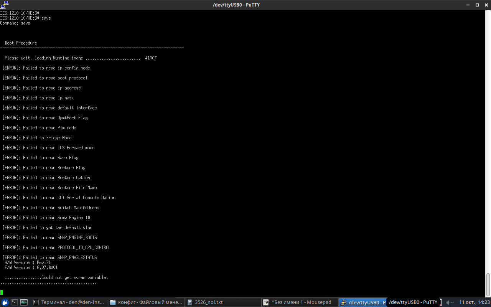Screen dimensions: 491x307
Task: Open the system monitor launcher icon
Action: click(24, 302)
